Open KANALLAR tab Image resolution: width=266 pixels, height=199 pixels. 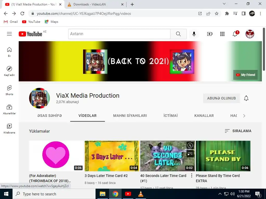coord(204,116)
